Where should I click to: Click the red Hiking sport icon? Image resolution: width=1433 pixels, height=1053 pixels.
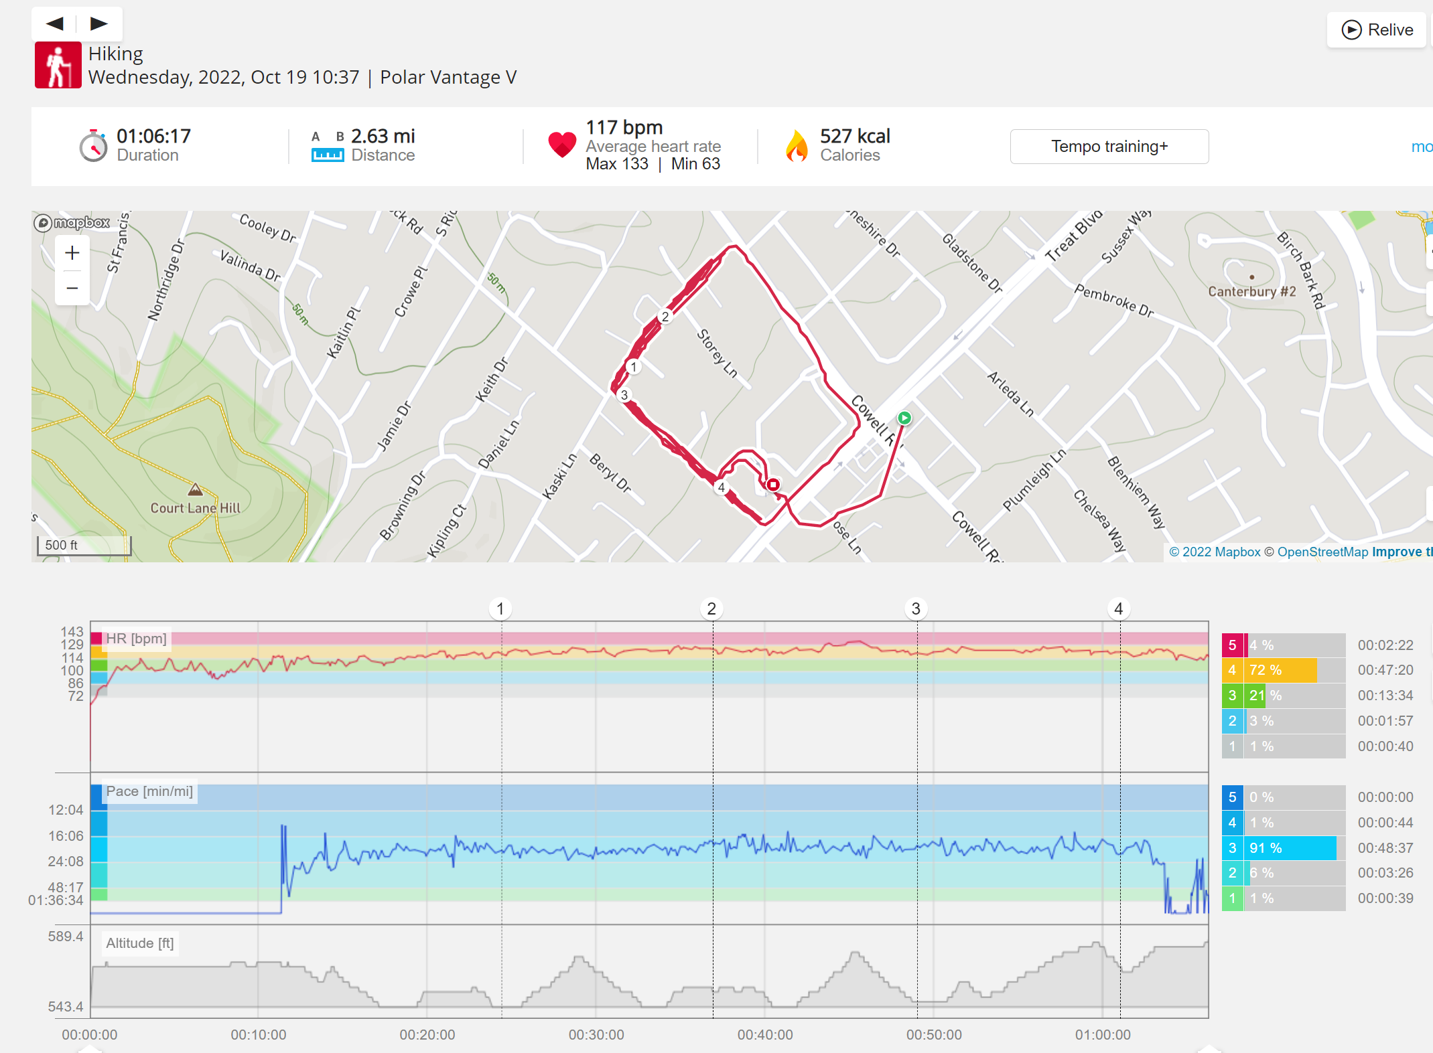(x=58, y=65)
